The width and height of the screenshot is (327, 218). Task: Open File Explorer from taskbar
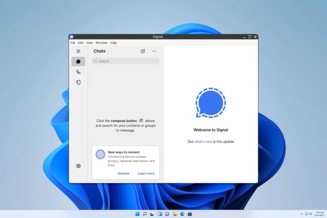tap(175, 214)
